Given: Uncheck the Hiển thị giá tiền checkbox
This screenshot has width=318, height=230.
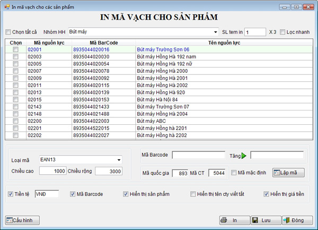Looking at the screenshot, I should click(x=266, y=194).
